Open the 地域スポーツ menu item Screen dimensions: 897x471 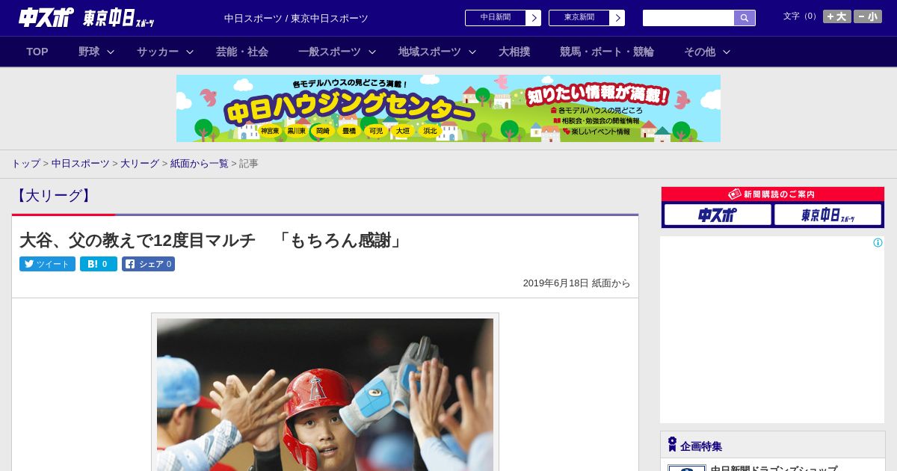(x=430, y=52)
